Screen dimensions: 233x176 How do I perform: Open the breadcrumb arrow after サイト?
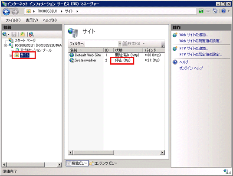77,11
